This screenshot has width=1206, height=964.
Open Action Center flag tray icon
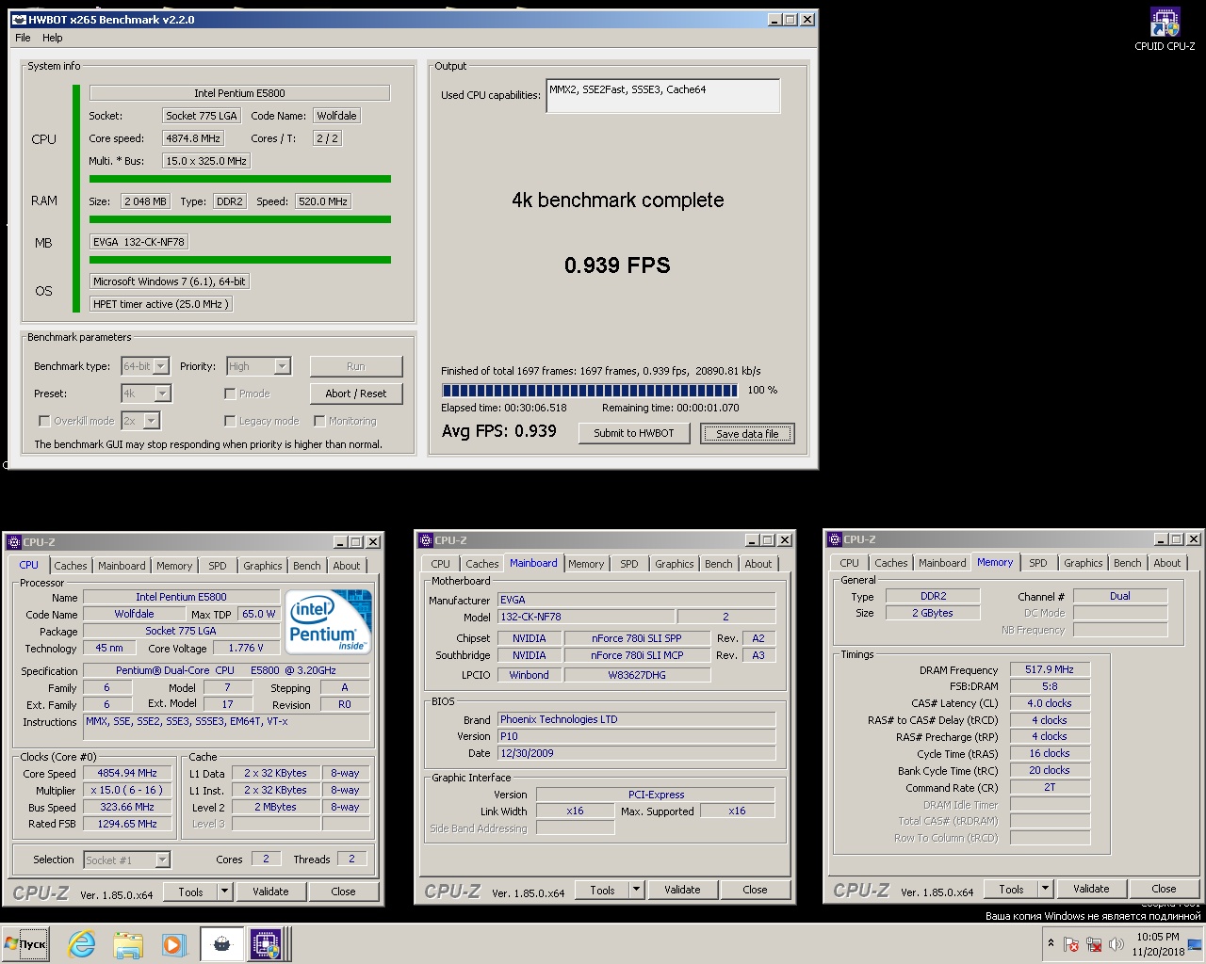(x=1071, y=944)
